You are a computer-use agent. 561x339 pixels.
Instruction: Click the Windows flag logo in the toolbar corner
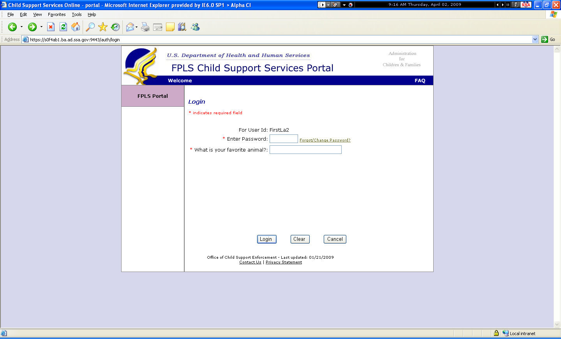point(553,14)
